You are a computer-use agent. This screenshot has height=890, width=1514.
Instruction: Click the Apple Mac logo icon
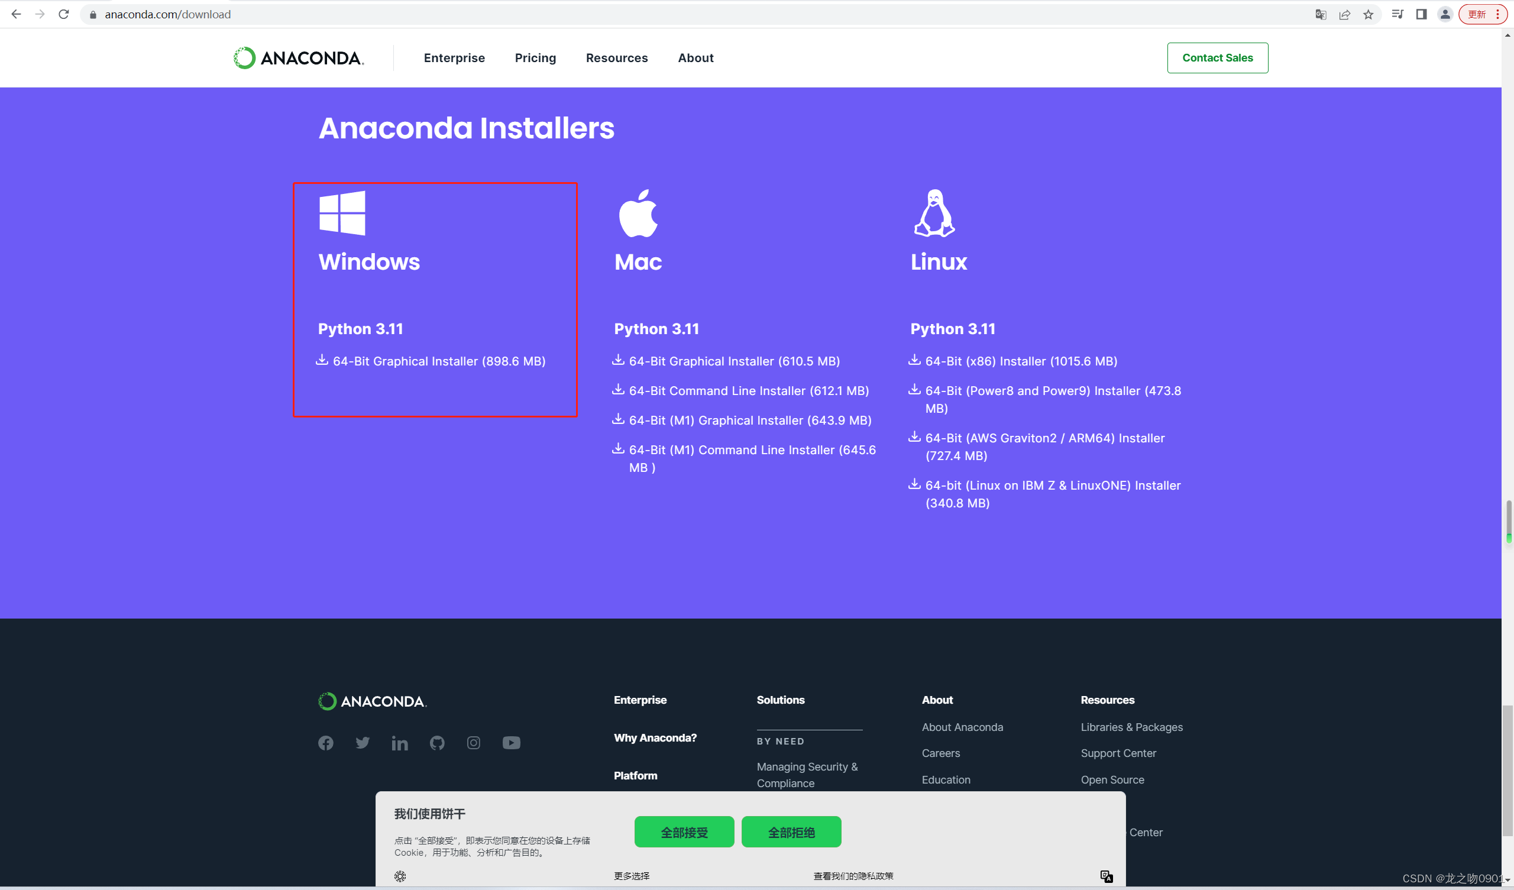(638, 213)
